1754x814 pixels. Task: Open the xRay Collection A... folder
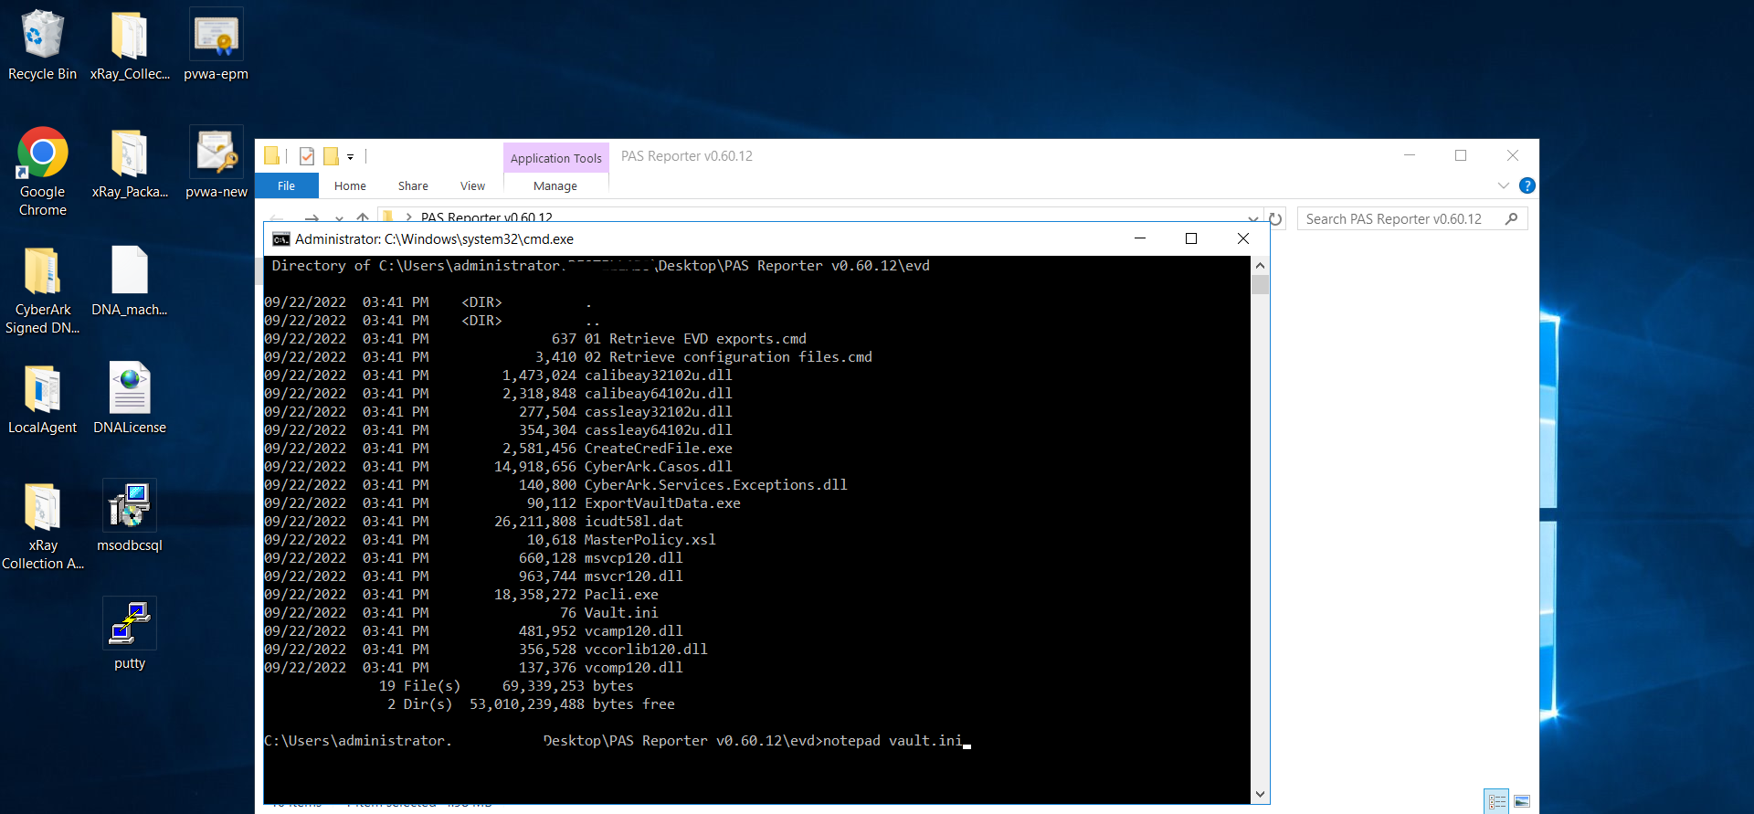42,526
